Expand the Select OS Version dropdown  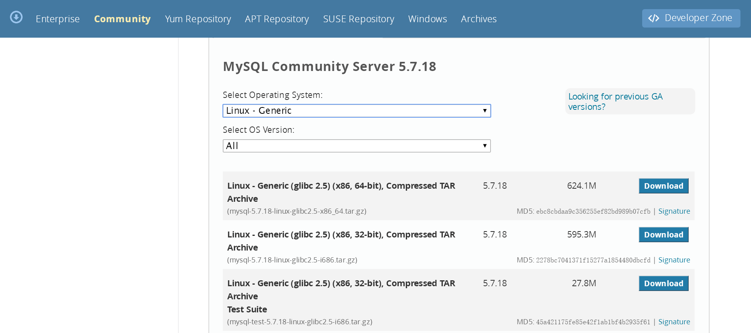coord(357,146)
